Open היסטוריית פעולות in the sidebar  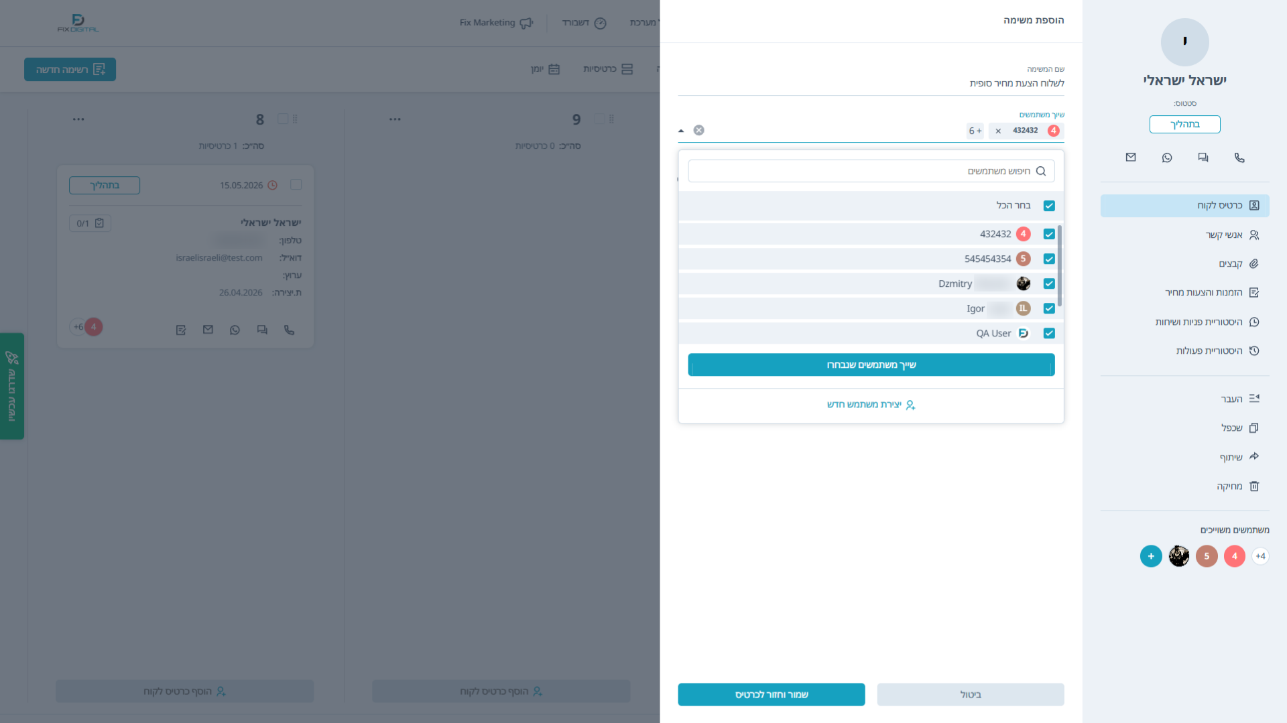1184,351
